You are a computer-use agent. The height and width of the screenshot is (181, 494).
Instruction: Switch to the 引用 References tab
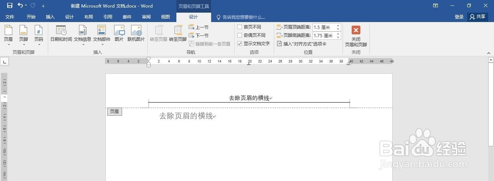(x=108, y=17)
